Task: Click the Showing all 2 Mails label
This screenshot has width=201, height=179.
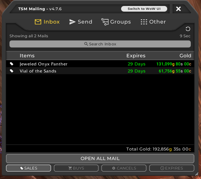Action: [x=29, y=36]
